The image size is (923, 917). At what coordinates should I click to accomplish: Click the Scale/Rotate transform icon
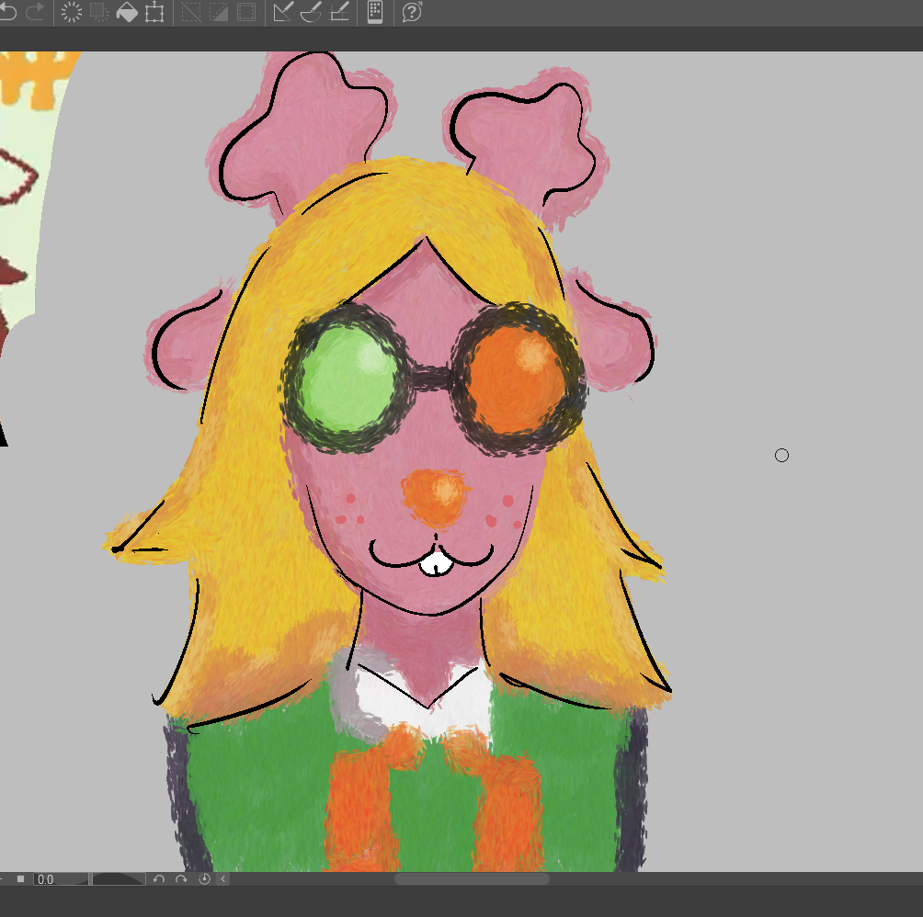point(154,12)
